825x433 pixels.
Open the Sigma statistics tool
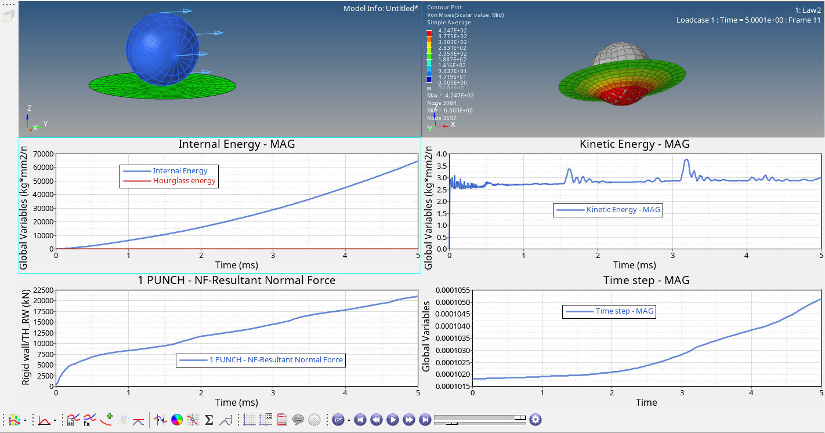tap(209, 420)
